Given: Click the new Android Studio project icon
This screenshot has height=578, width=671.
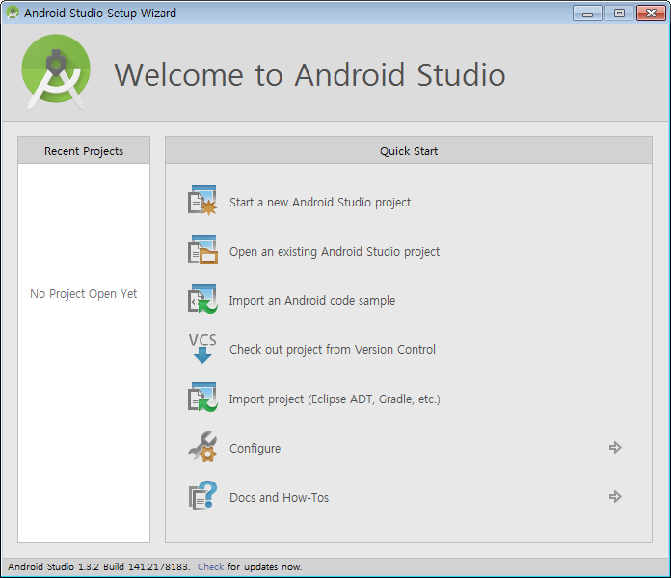Looking at the screenshot, I should [202, 201].
